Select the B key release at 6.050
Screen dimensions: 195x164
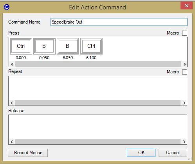[68, 46]
